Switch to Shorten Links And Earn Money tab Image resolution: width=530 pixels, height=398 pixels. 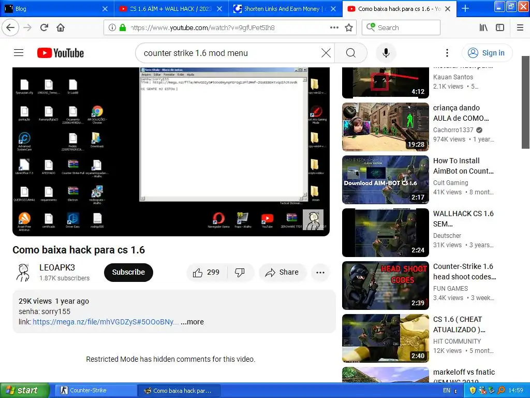[285, 8]
